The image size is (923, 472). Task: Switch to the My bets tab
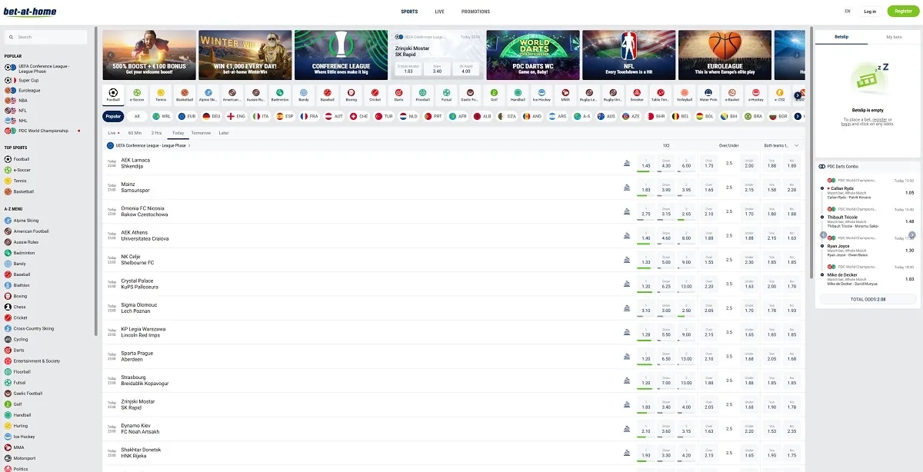(x=894, y=37)
